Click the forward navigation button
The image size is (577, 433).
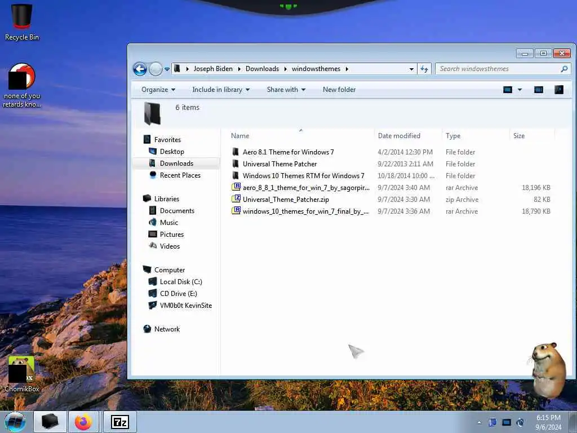(156, 69)
